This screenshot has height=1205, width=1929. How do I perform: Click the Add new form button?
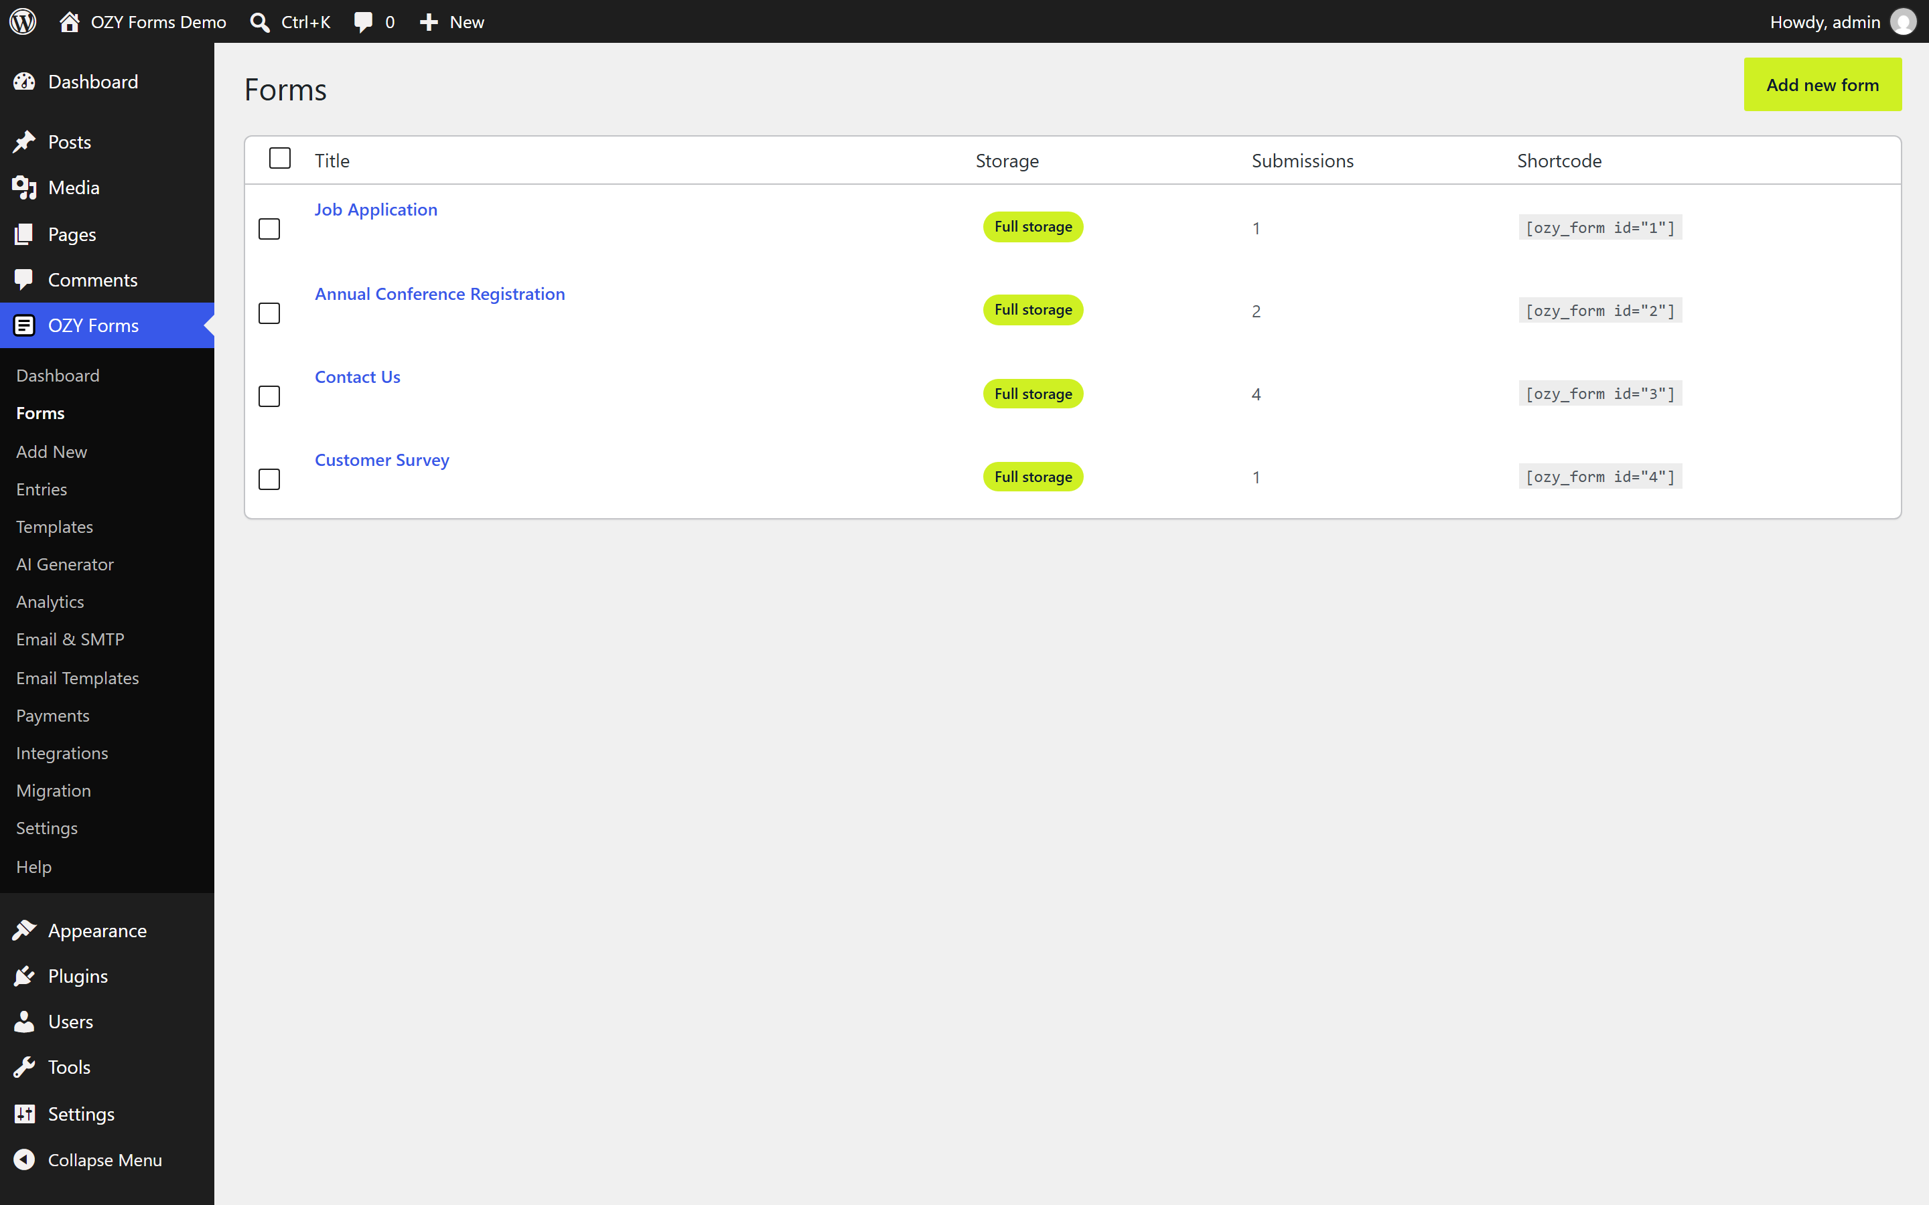click(x=1823, y=84)
